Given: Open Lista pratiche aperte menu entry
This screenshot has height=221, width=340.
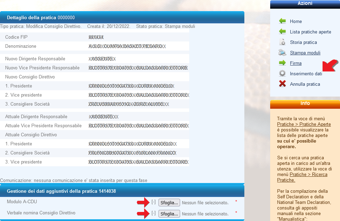Looking at the screenshot, I should [x=310, y=32].
